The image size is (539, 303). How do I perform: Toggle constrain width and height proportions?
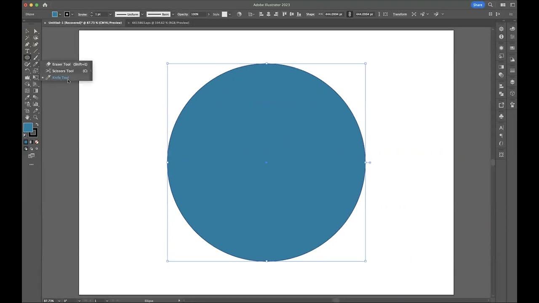point(350,14)
